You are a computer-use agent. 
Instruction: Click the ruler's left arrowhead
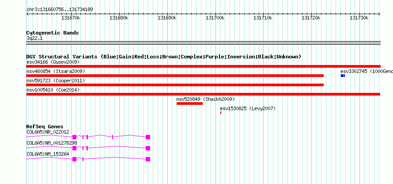coord(27,14)
